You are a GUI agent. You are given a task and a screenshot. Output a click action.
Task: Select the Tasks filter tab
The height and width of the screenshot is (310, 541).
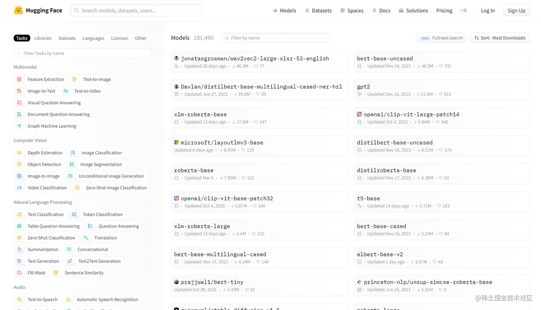click(x=22, y=38)
